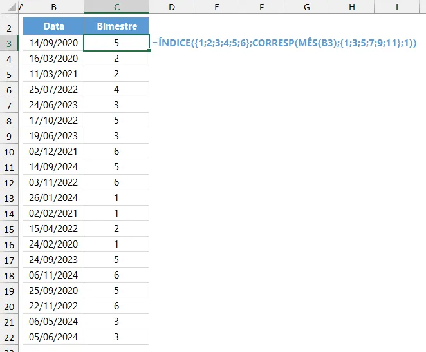Select cell with date 26/01/2024
426x352 pixels.
(x=53, y=198)
